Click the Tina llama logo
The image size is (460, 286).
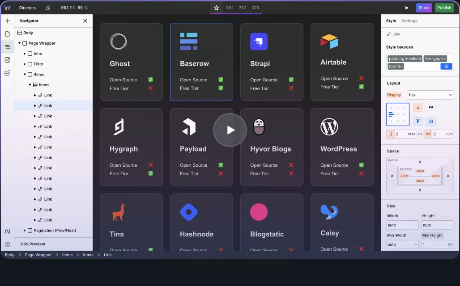click(118, 212)
